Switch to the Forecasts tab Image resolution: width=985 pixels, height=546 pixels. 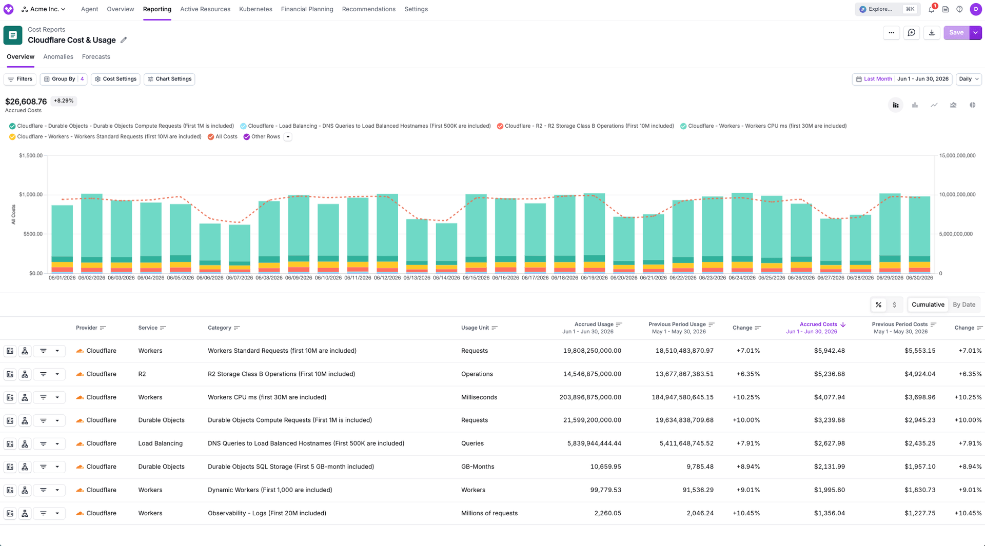pyautogui.click(x=96, y=57)
